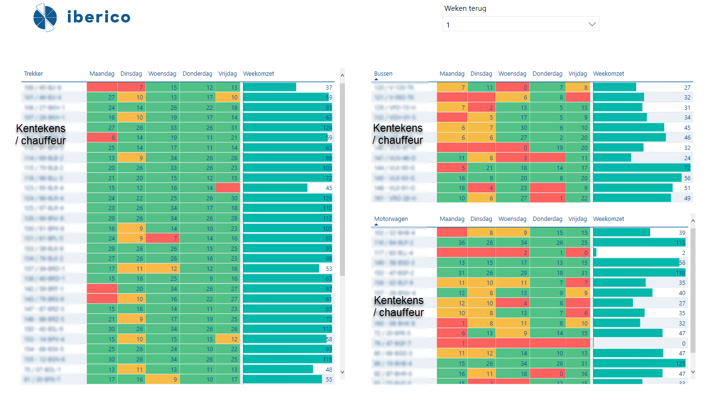This screenshot has width=717, height=403.
Task: Click the up arrow of Trekker table scrollbar
Action: pos(342,75)
